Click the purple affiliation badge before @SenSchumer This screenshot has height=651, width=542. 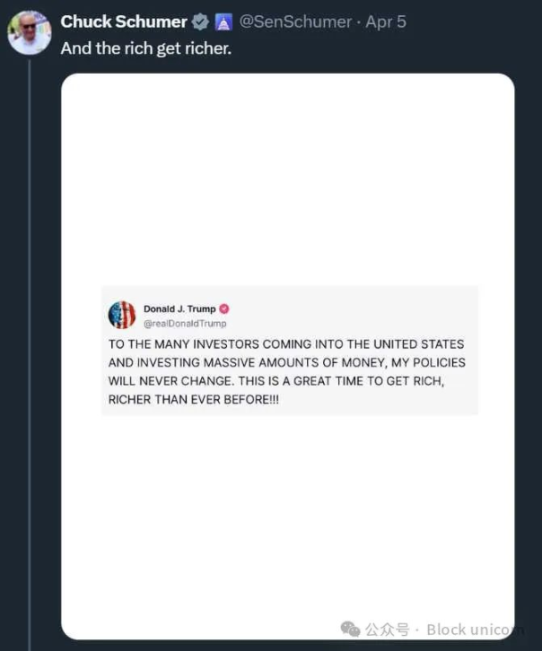(223, 22)
